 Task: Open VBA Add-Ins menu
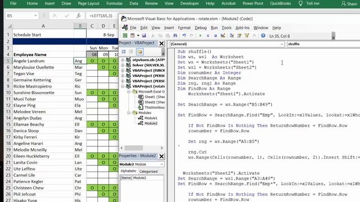(242, 27)
